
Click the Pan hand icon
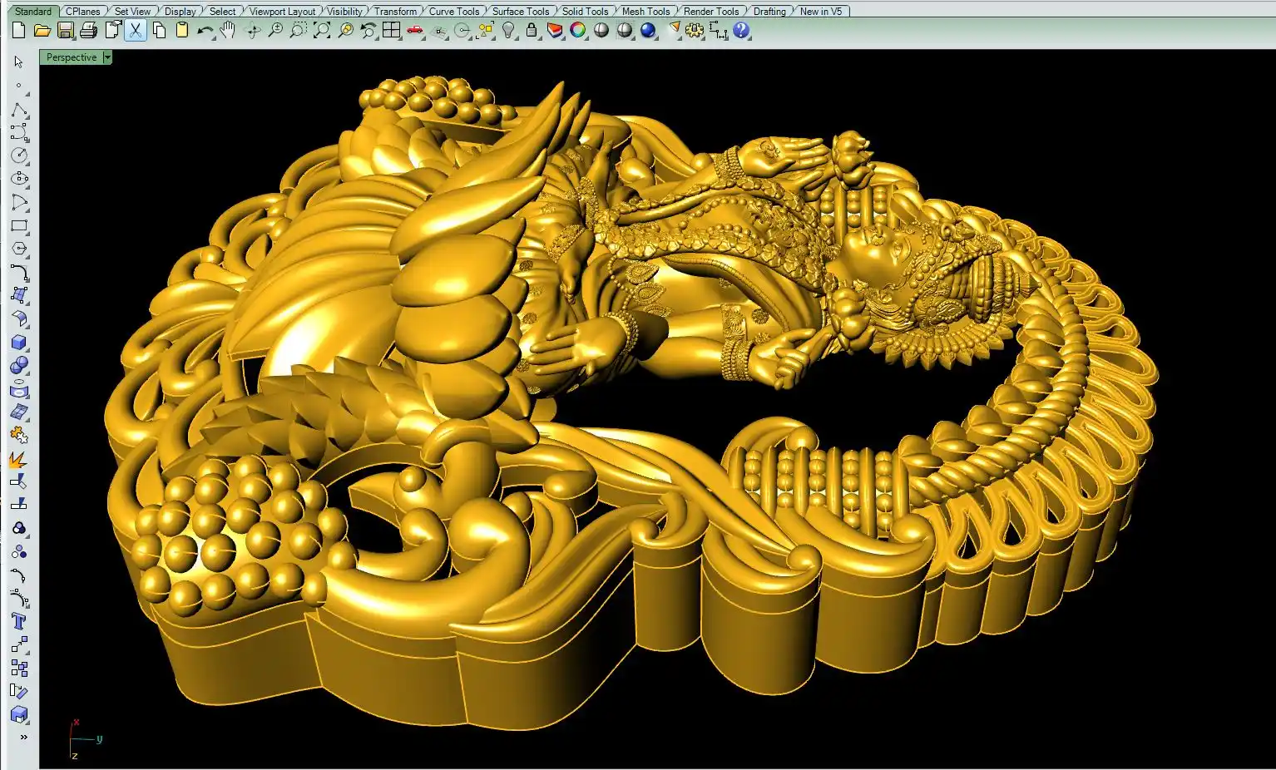[228, 31]
